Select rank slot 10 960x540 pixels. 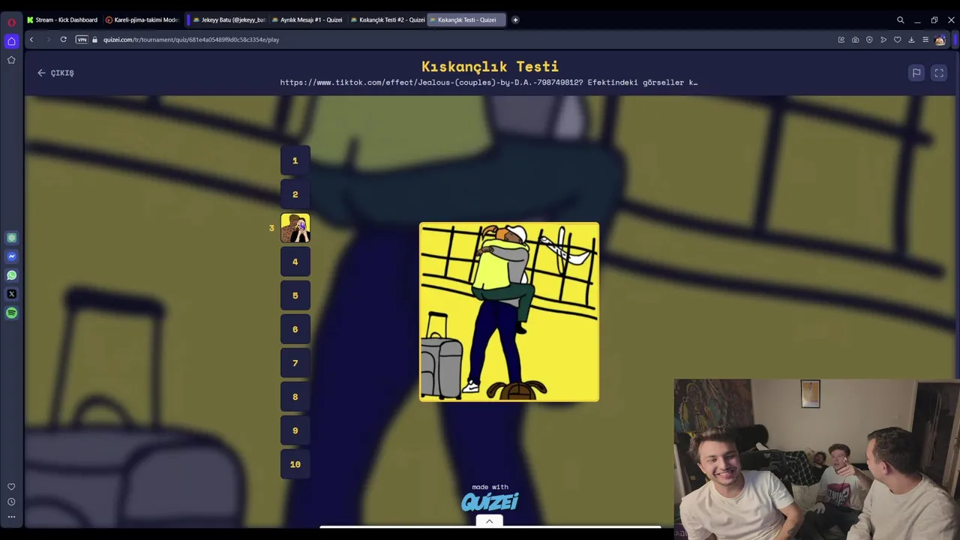pos(295,464)
